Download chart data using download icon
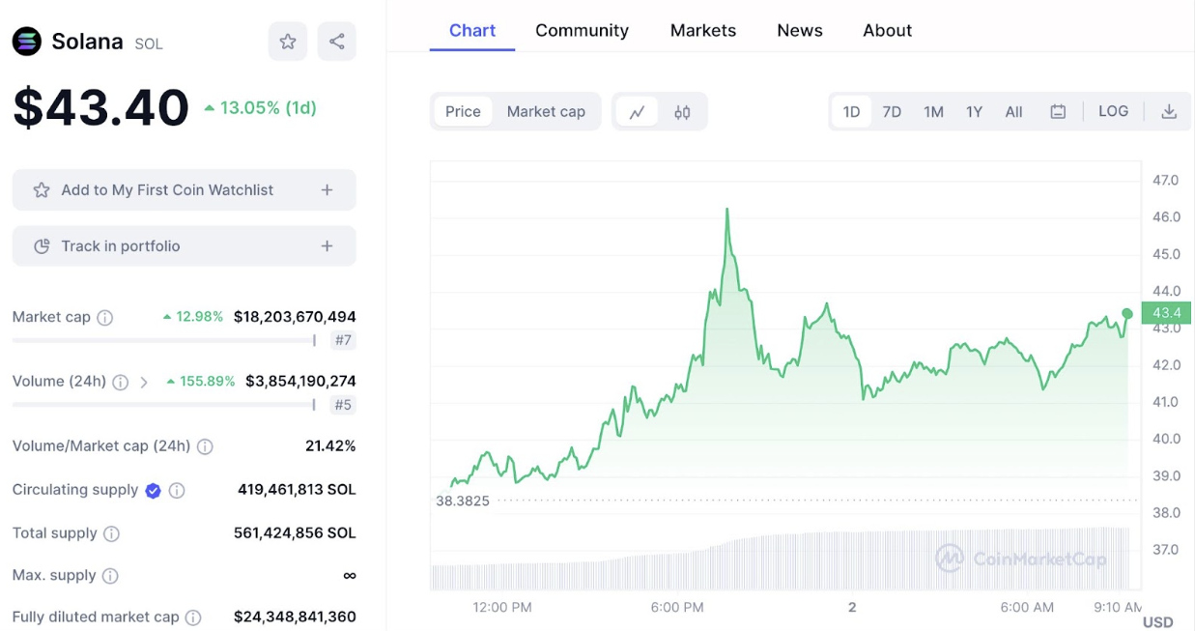 1168,112
